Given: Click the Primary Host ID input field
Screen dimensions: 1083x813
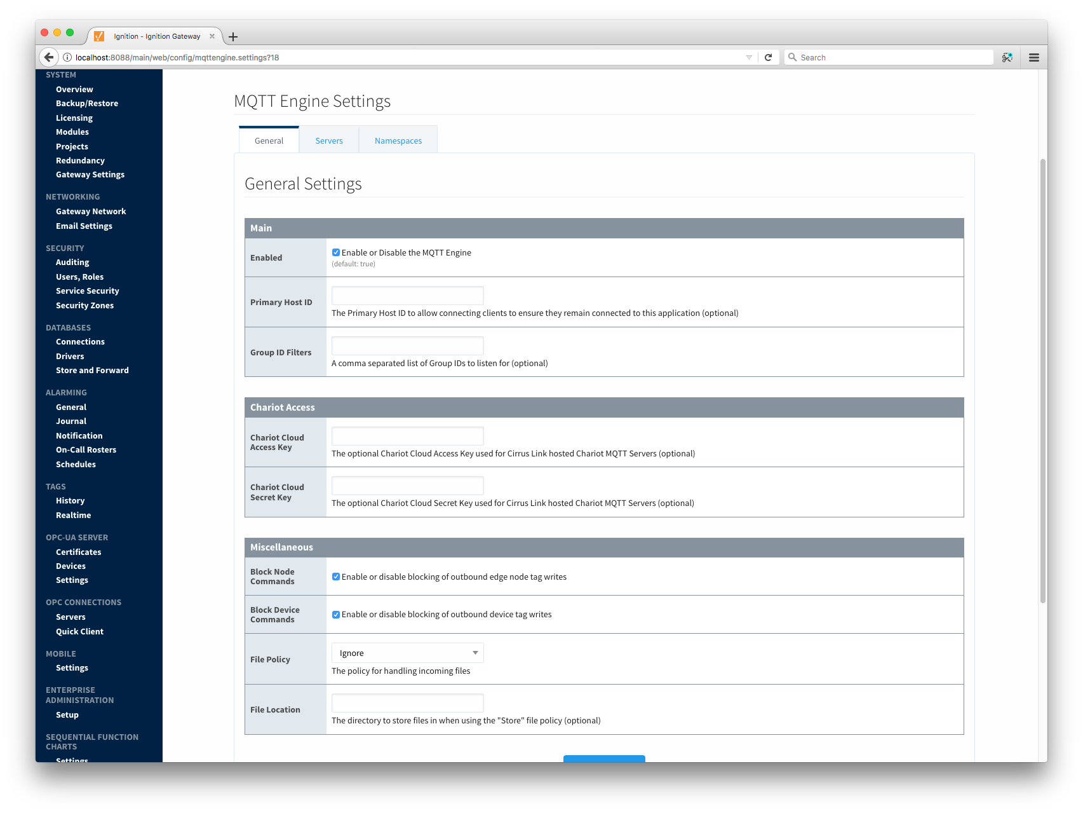Looking at the screenshot, I should pyautogui.click(x=408, y=296).
